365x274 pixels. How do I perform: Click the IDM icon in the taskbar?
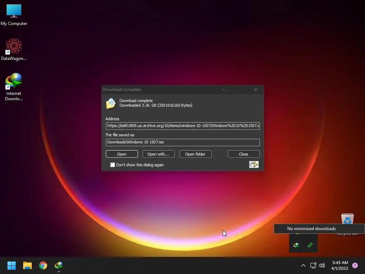click(x=59, y=265)
